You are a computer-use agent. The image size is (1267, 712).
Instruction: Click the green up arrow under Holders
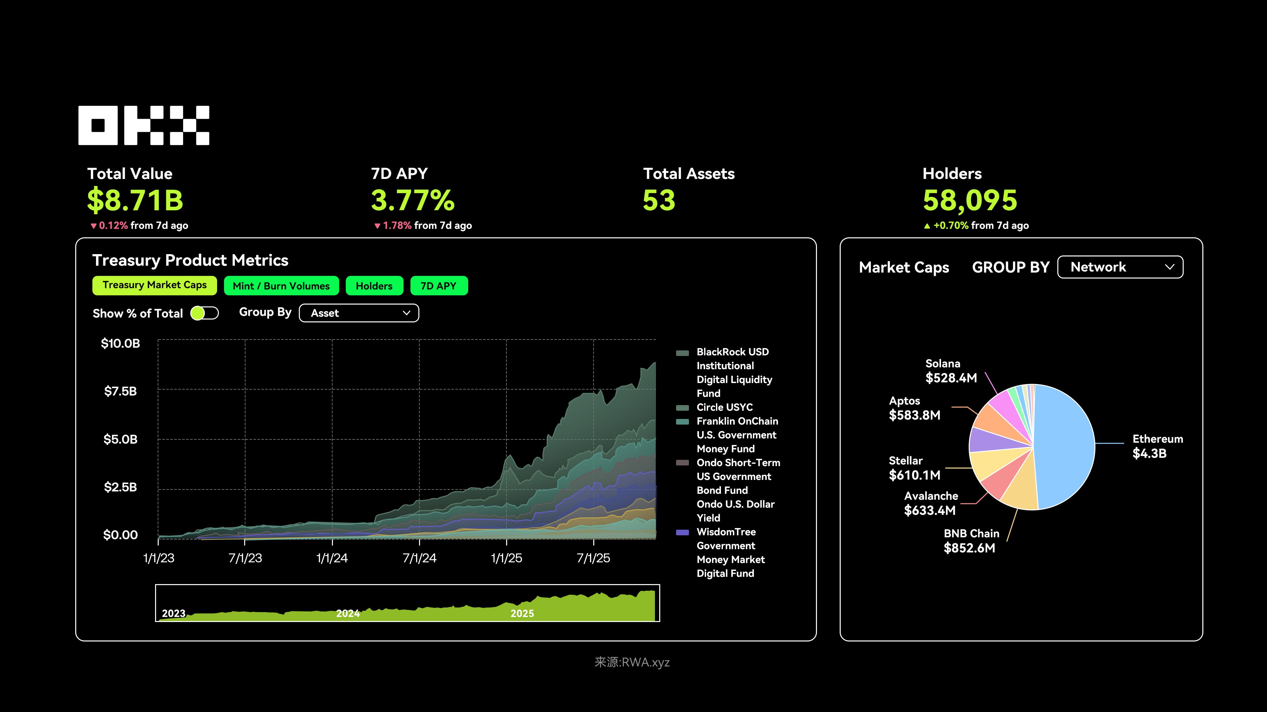(x=926, y=226)
